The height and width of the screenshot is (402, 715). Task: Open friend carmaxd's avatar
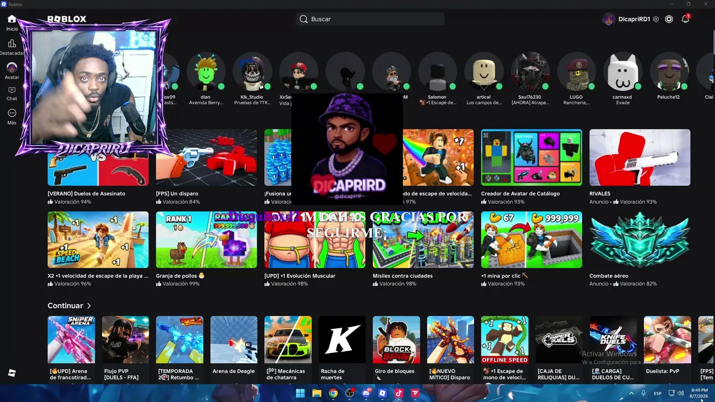click(623, 71)
